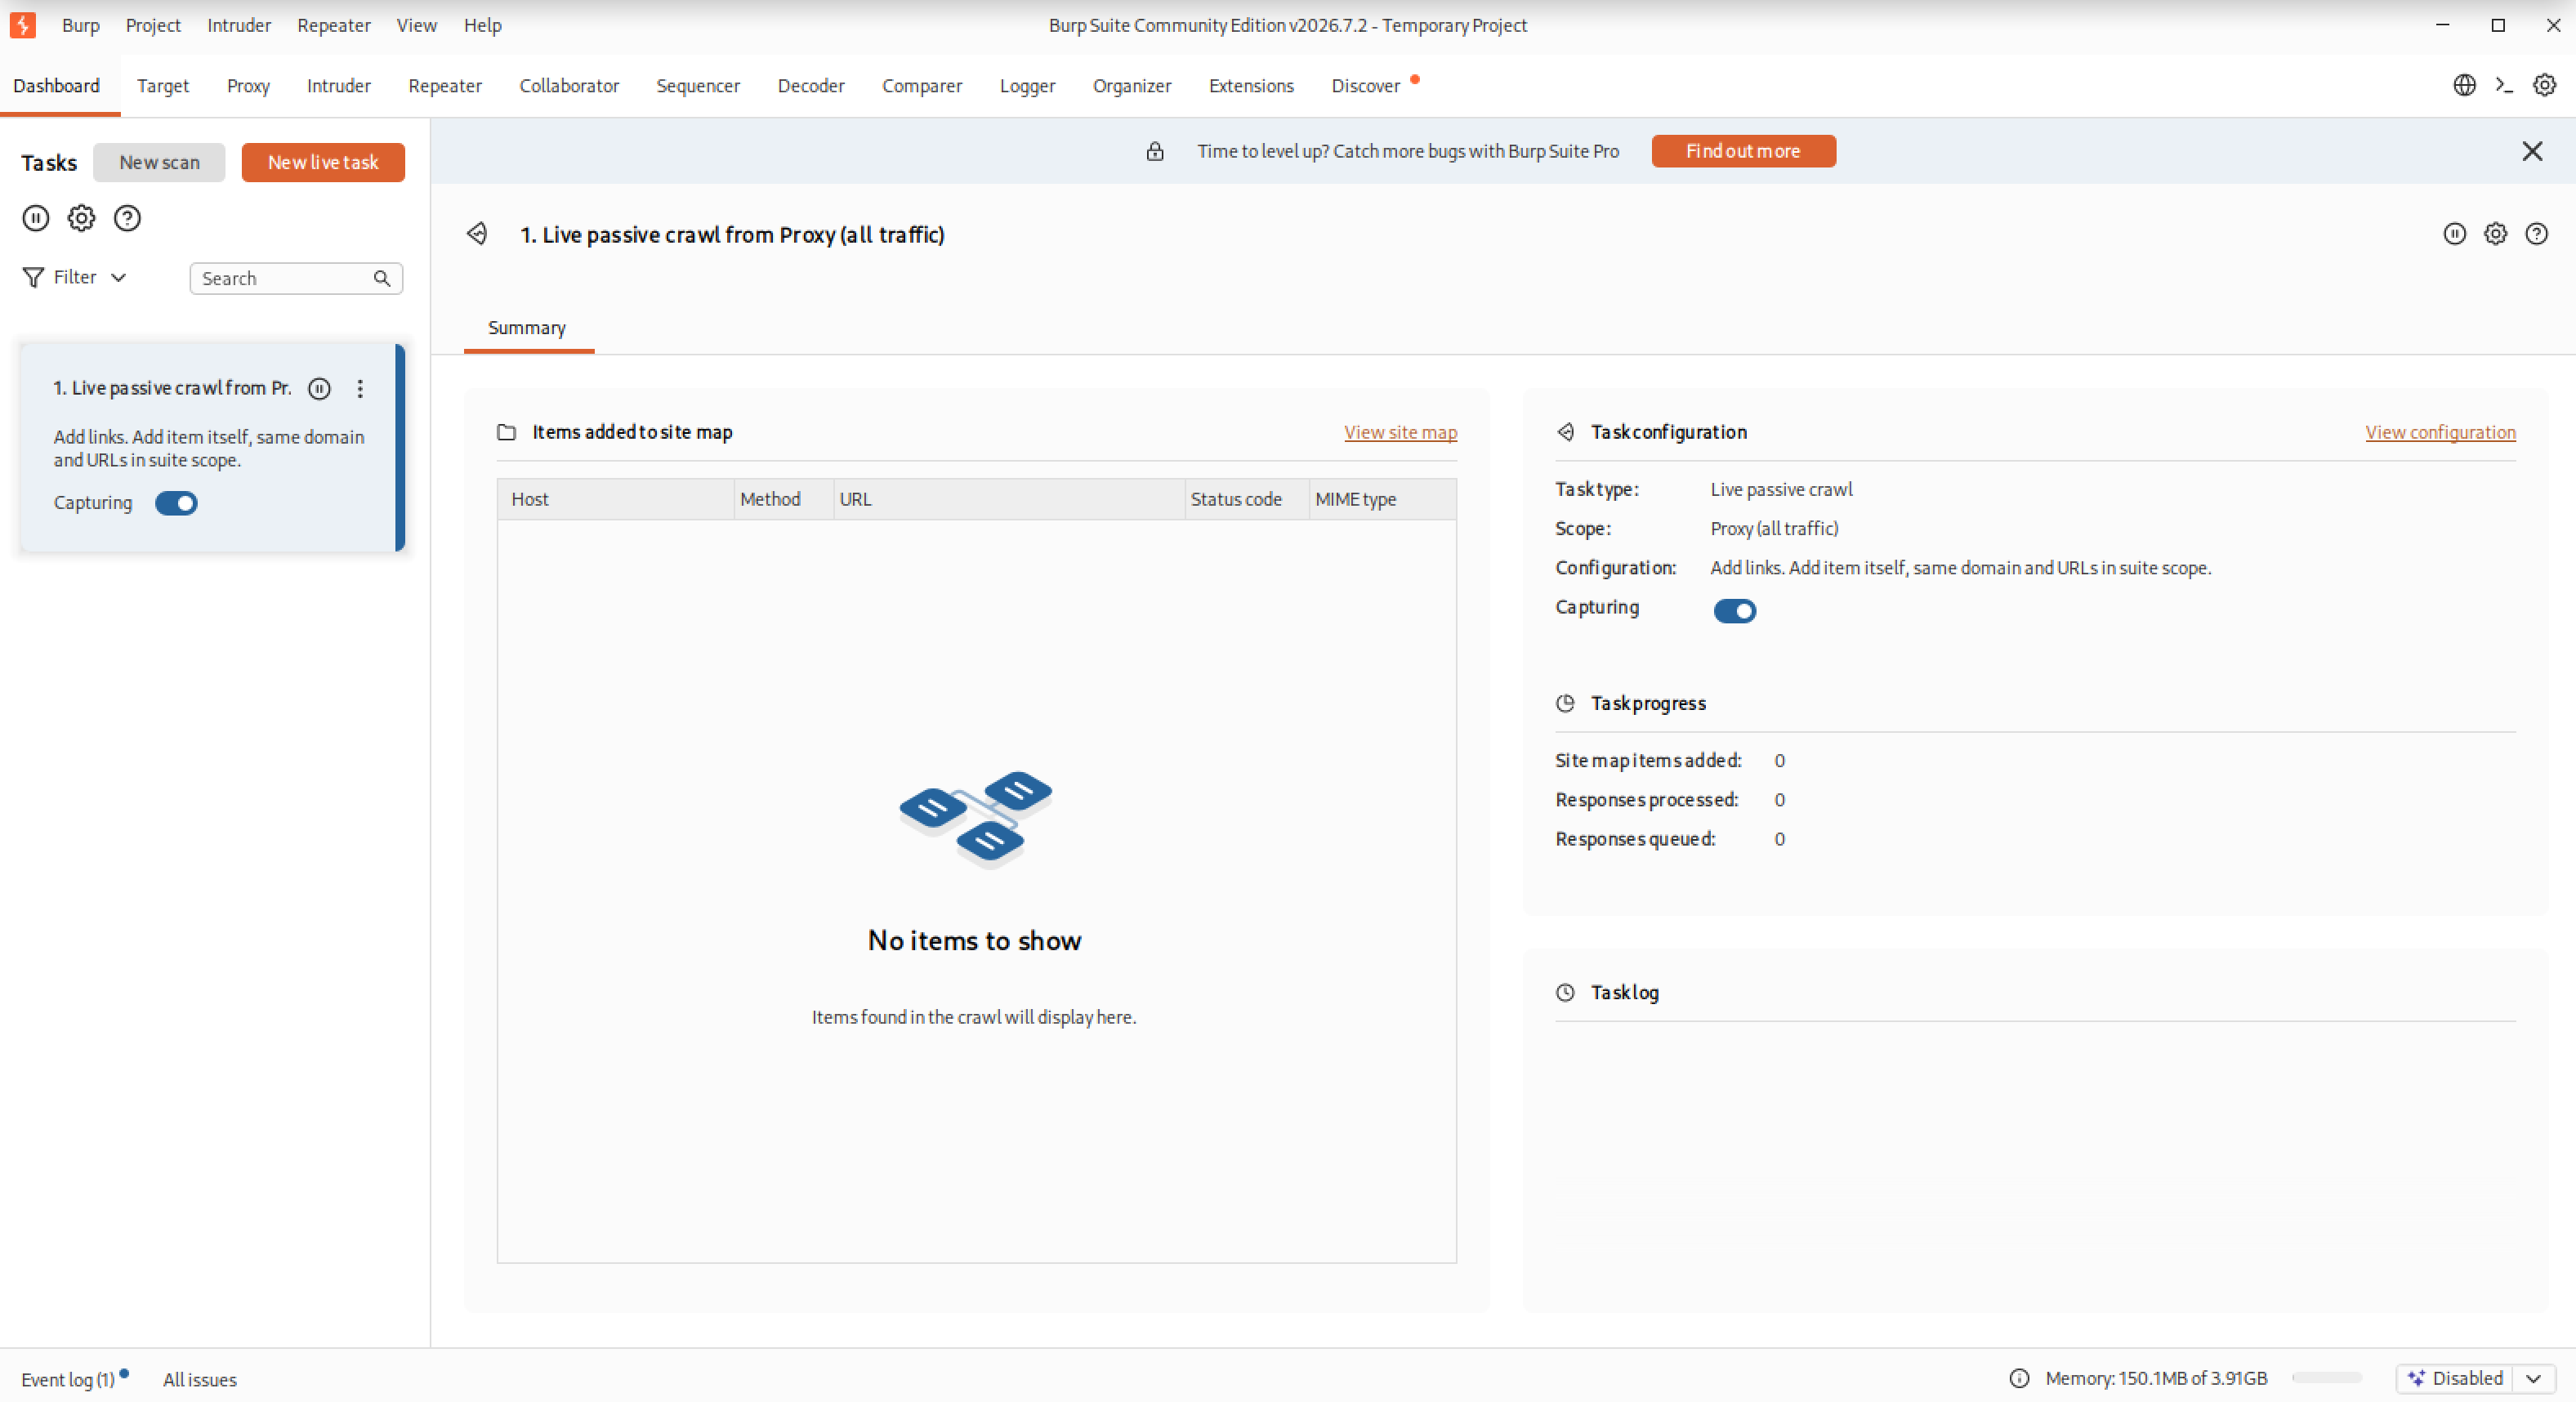Switch to the Extensions tab

coord(1251,85)
